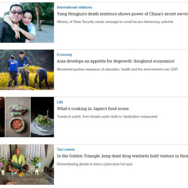Open the photo of couple embracing

[x=27, y=23]
